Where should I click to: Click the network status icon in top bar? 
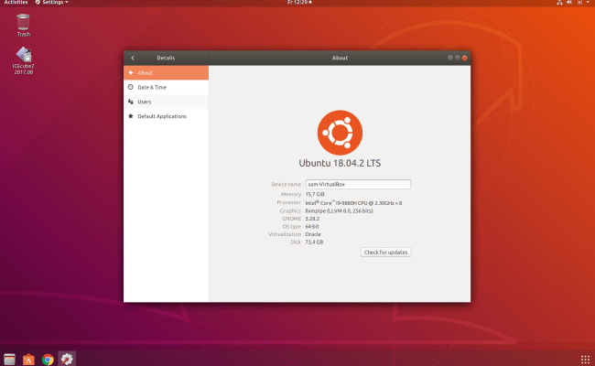coord(559,2)
